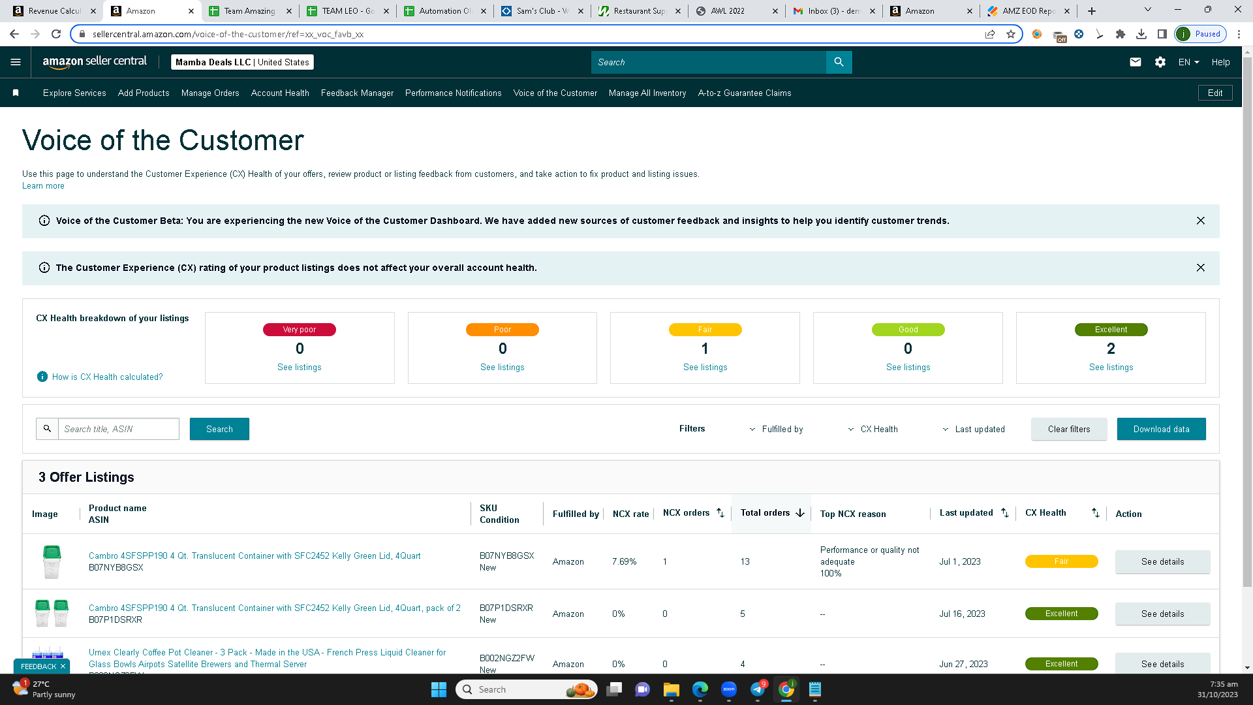Screen dimensions: 1253x705
Task: Click the teal Search button for listings
Action: pos(219,429)
